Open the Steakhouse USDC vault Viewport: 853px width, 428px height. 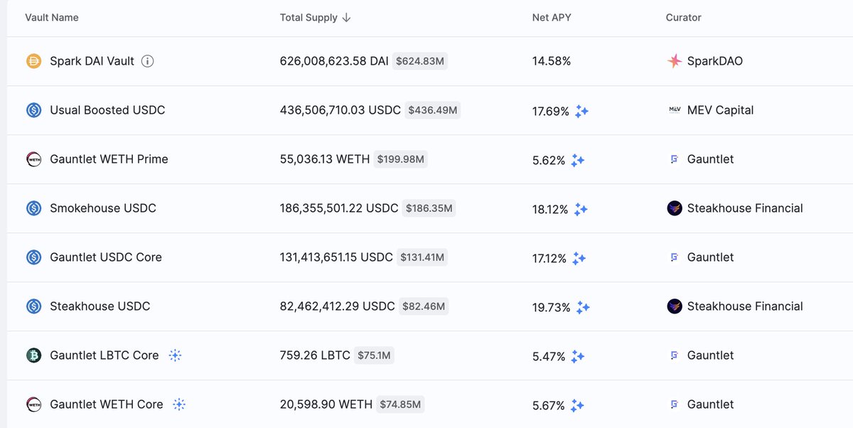tap(100, 306)
